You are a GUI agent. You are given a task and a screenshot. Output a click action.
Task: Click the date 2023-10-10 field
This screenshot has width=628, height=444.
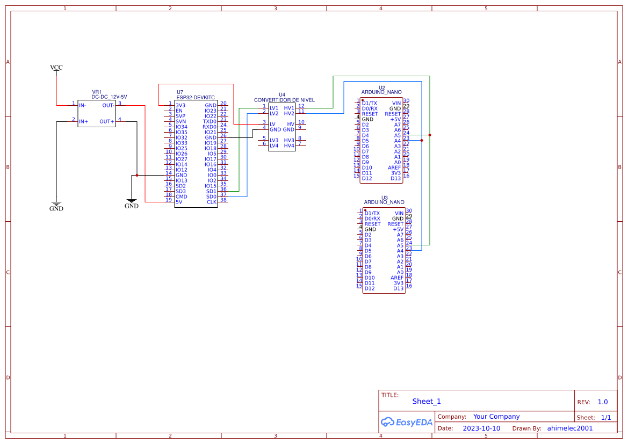coord(481,428)
